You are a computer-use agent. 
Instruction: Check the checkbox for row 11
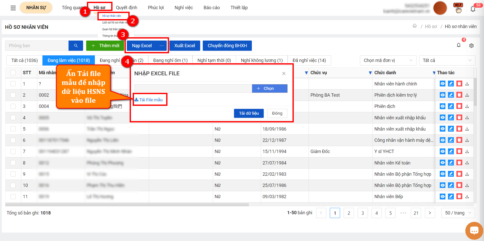click(13, 196)
